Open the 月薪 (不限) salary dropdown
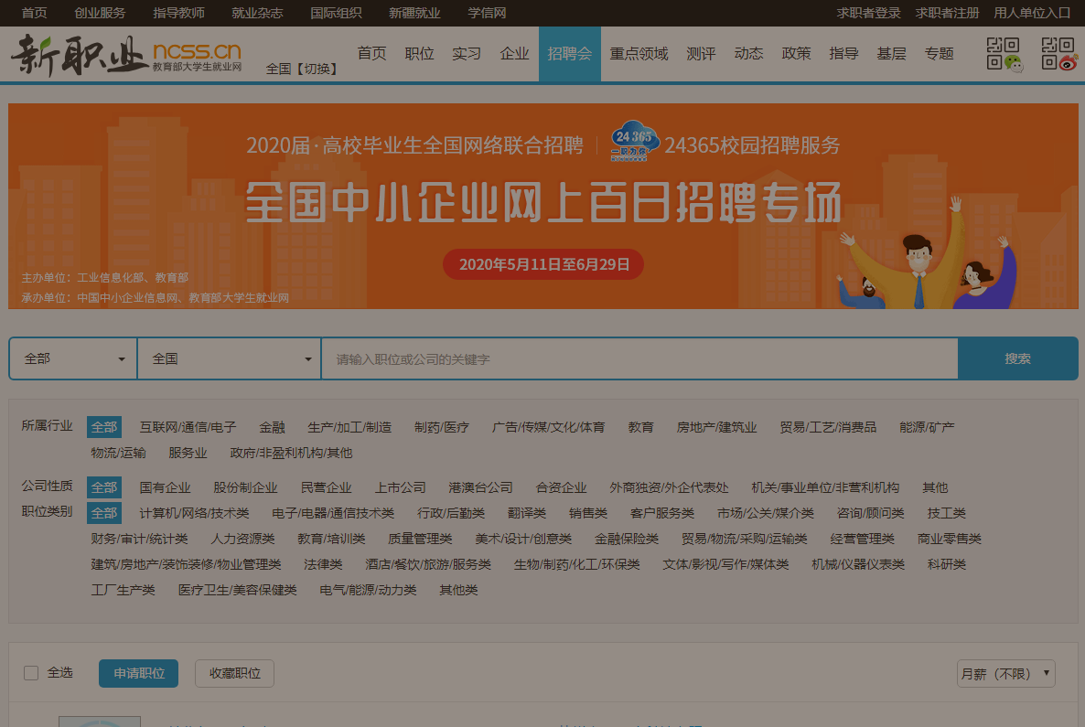Screen dimensions: 1085x727 click(1005, 674)
